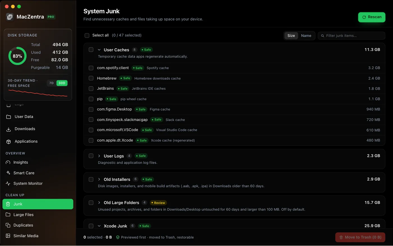Image resolution: width=393 pixels, height=246 pixels.
Task: Open the Duplicates section
Action: coord(38,225)
